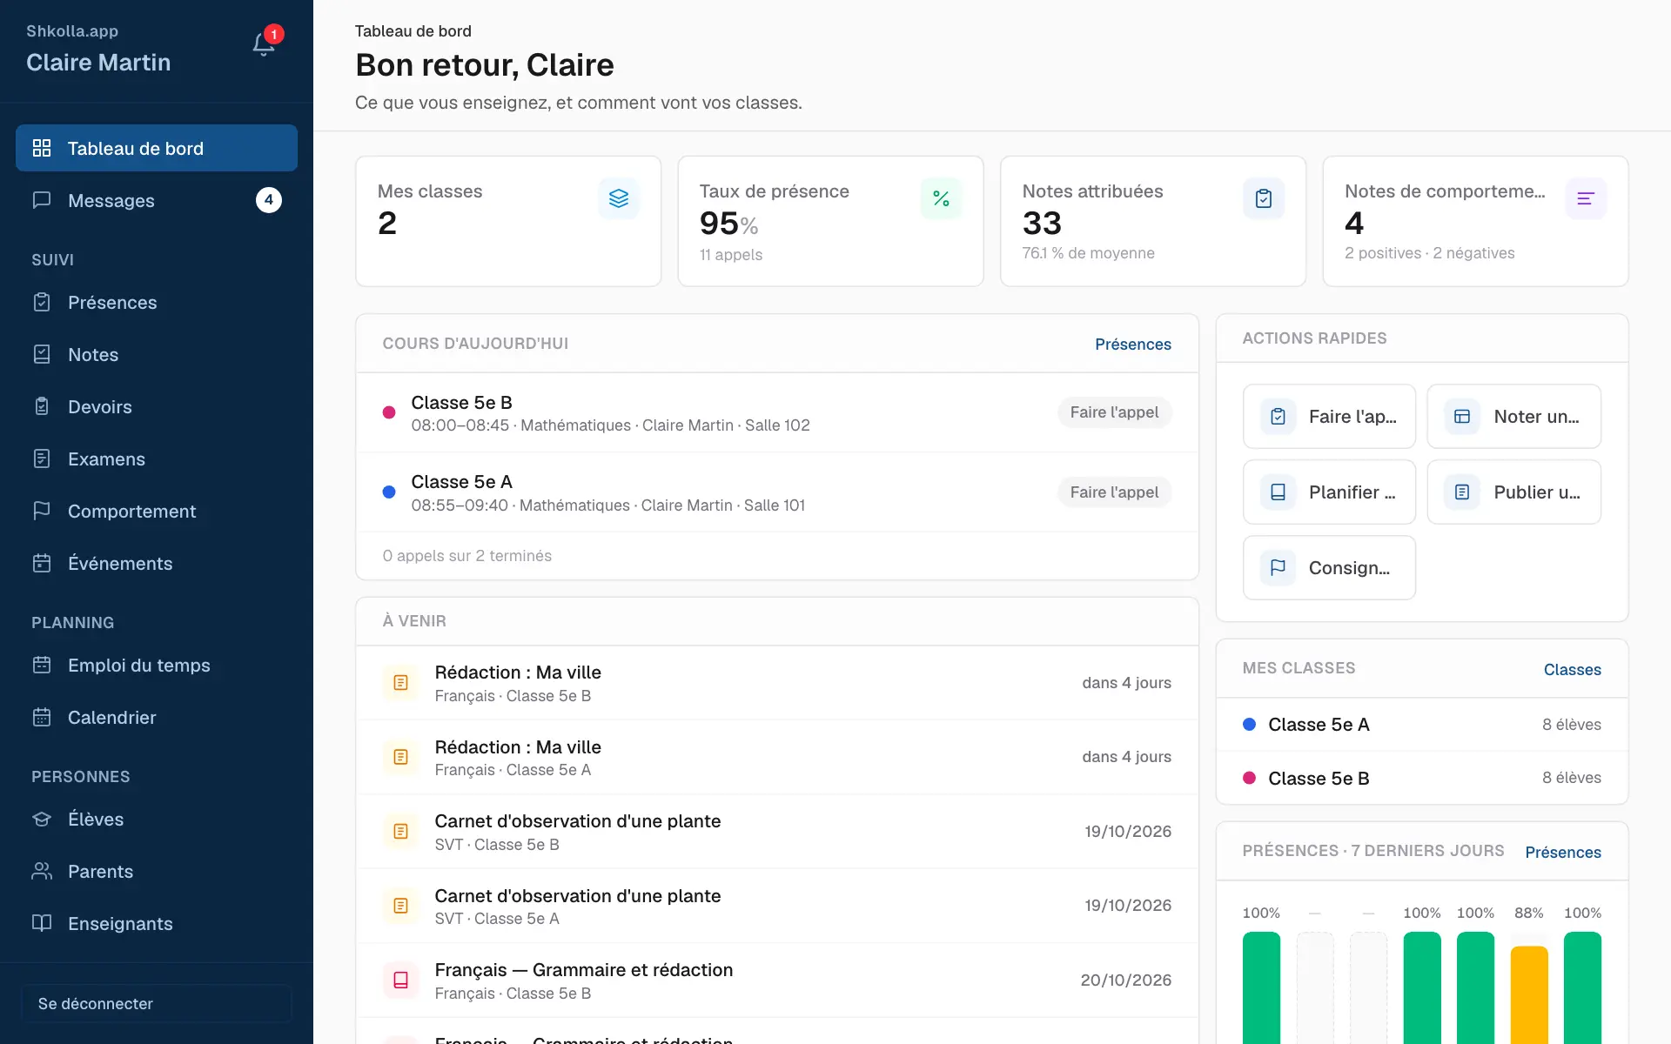The height and width of the screenshot is (1044, 1671).
Task: Click the Élèves graduation cap icon
Action: tap(42, 819)
